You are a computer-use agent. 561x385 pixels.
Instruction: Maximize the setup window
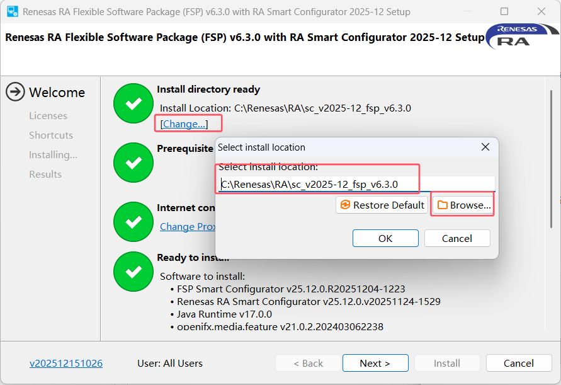(504, 11)
